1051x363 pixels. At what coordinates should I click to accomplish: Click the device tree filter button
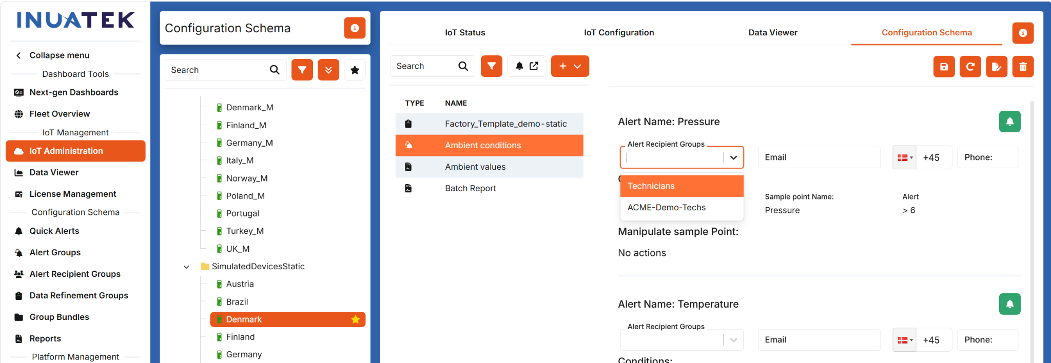[302, 70]
